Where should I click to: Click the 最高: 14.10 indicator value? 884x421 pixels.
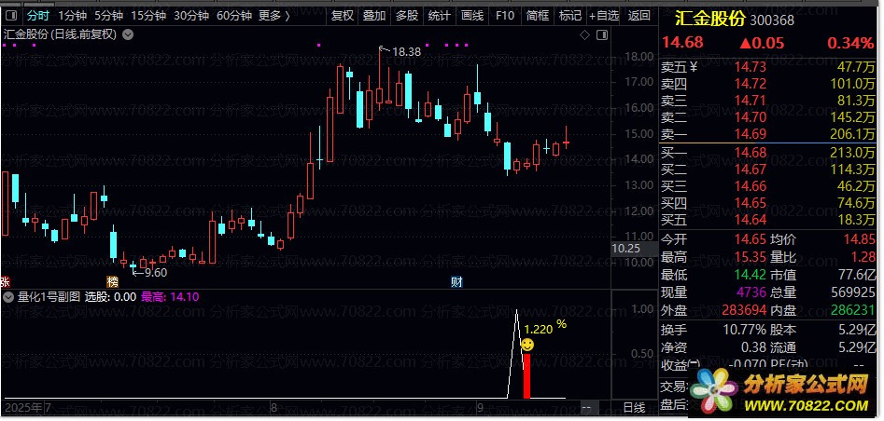tap(170, 296)
